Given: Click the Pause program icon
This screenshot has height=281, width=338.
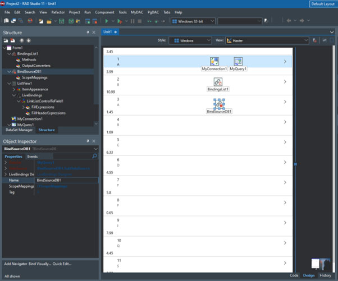Looking at the screenshot, I should 133,21.
